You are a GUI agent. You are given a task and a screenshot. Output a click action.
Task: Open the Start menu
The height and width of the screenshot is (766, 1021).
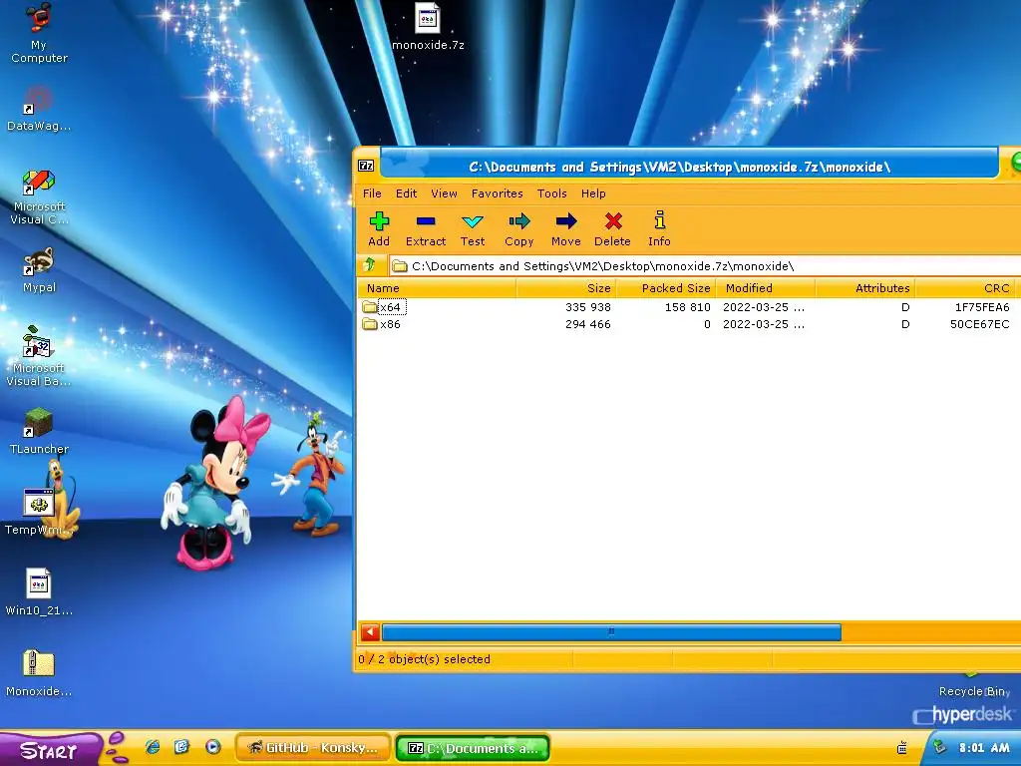coord(50,750)
